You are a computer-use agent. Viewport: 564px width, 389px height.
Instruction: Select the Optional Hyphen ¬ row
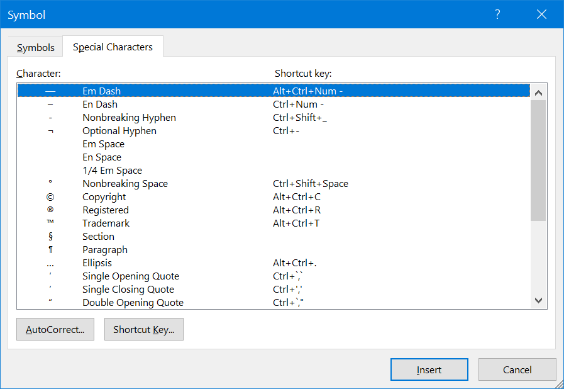119,131
